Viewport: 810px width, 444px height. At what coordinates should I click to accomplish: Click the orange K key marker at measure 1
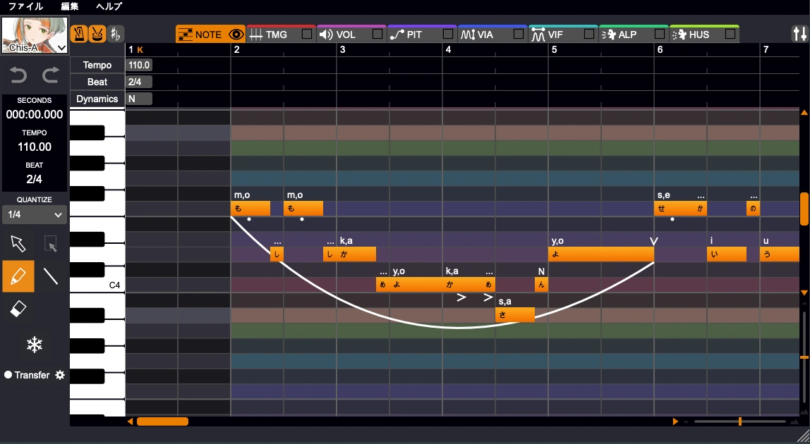140,49
